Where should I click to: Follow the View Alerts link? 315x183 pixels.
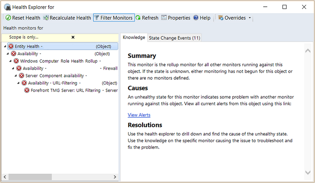click(139, 115)
